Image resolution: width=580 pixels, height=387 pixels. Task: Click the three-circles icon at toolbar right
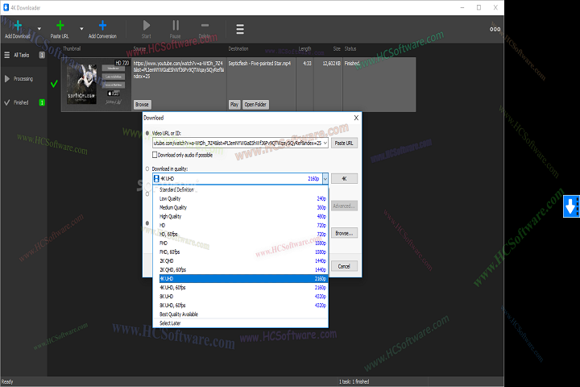coord(495,29)
